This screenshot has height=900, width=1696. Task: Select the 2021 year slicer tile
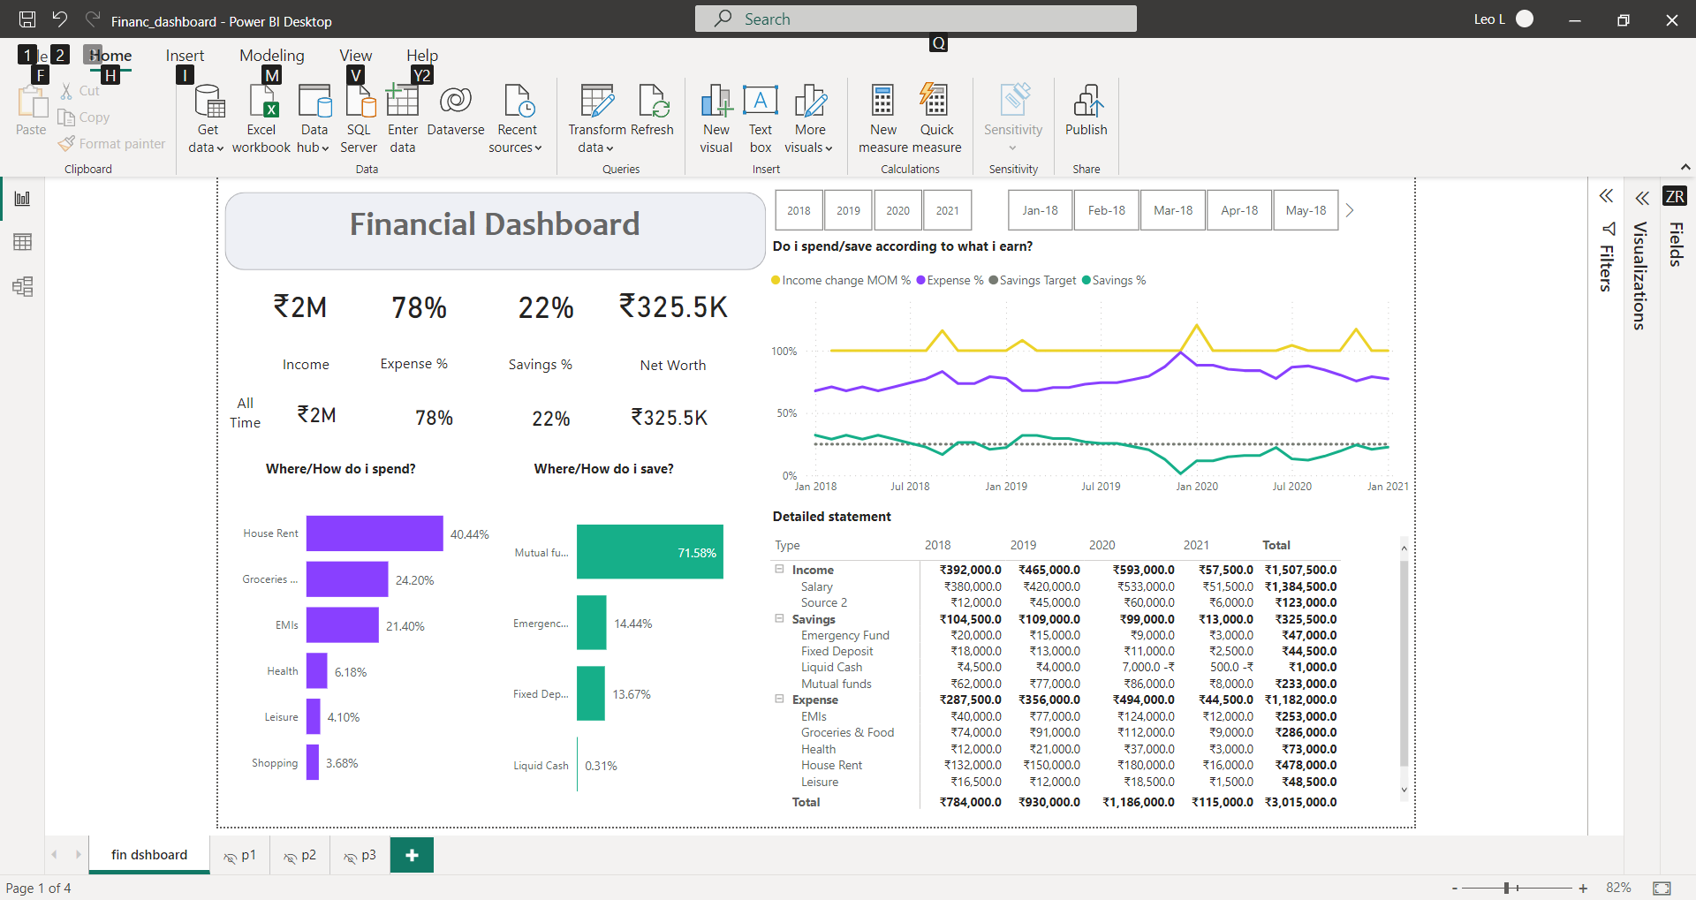(x=947, y=210)
